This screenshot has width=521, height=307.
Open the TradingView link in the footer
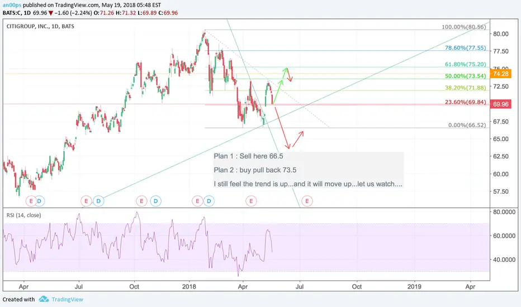[68, 299]
